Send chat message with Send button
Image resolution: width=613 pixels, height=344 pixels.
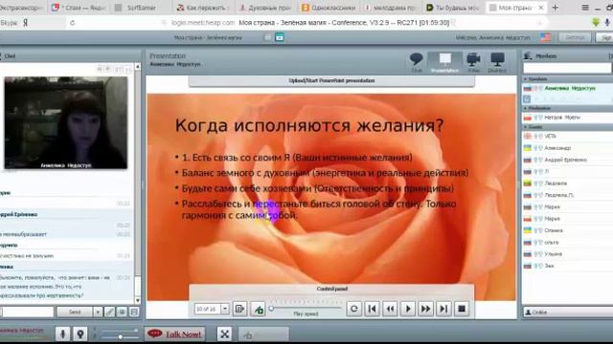[x=75, y=312]
